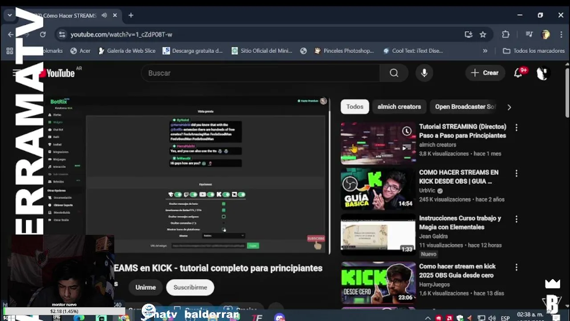Open options for Como hacer stream en kick 2025
This screenshot has width=570, height=321.
tap(516, 267)
